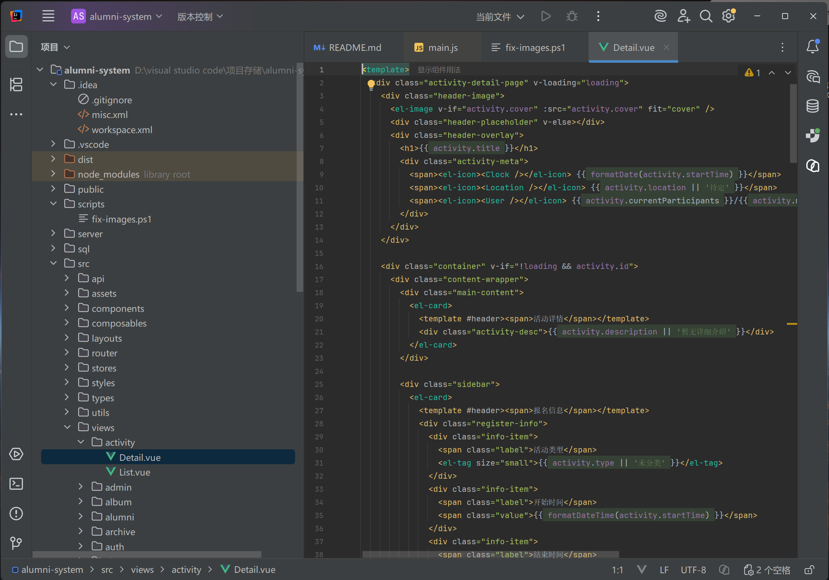This screenshot has width=829, height=580.
Task: Click the lightbulb intention indicator on line 2
Action: pos(371,84)
